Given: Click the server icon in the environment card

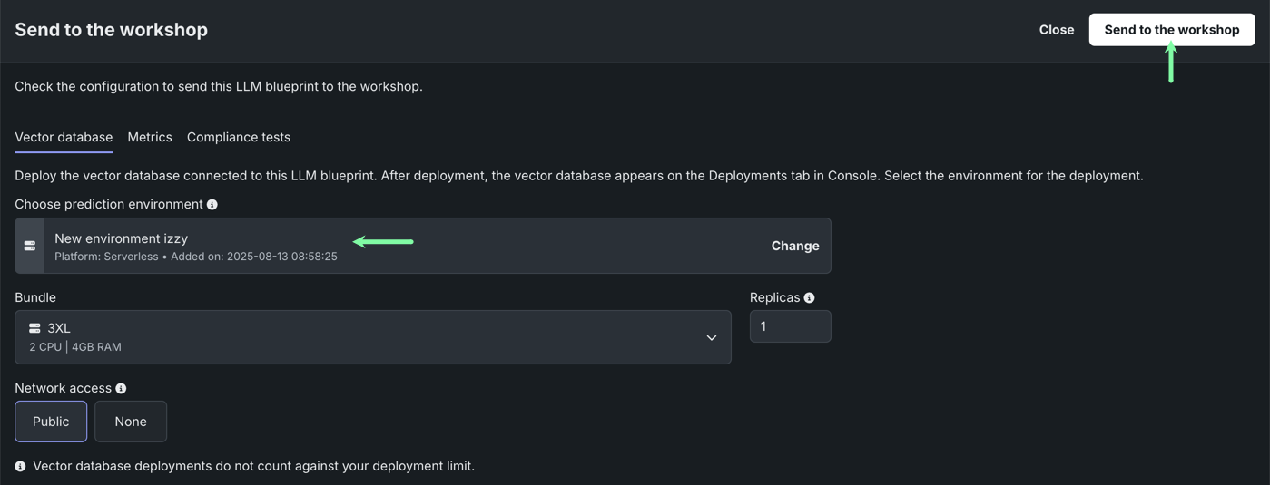Looking at the screenshot, I should 30,246.
